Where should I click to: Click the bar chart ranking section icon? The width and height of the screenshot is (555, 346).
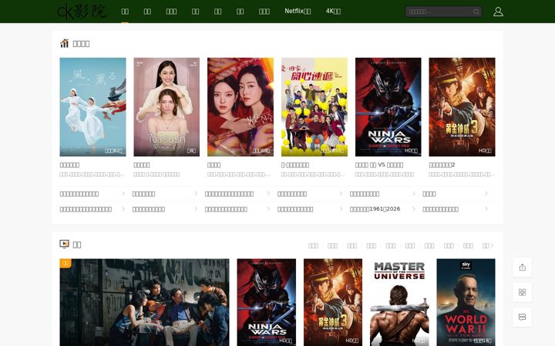[64, 43]
